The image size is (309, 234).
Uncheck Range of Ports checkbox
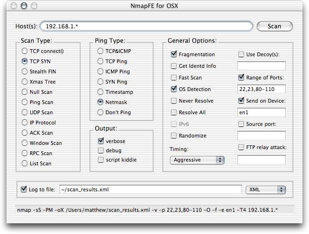pos(241,78)
